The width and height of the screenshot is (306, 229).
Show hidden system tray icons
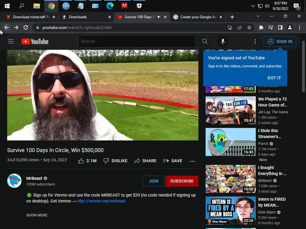click(x=253, y=6)
